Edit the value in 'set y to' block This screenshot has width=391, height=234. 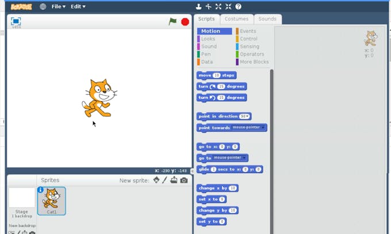pos(222,221)
